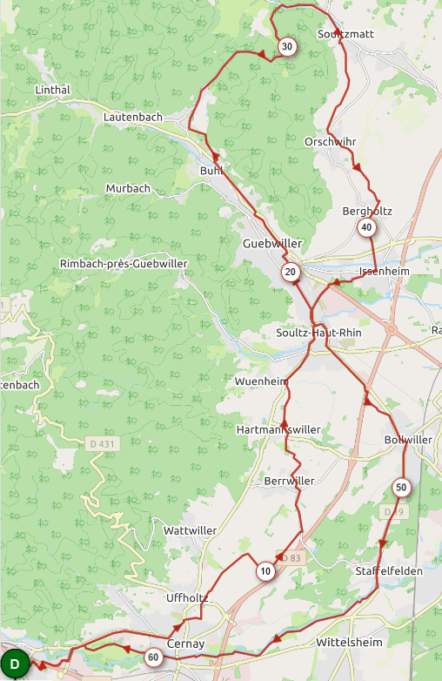Click the green D start marker
This screenshot has height=681, width=442.
tap(15, 664)
